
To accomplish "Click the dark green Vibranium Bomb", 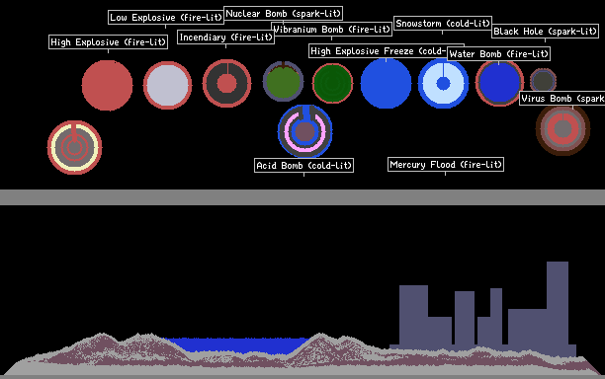I will pyautogui.click(x=332, y=84).
